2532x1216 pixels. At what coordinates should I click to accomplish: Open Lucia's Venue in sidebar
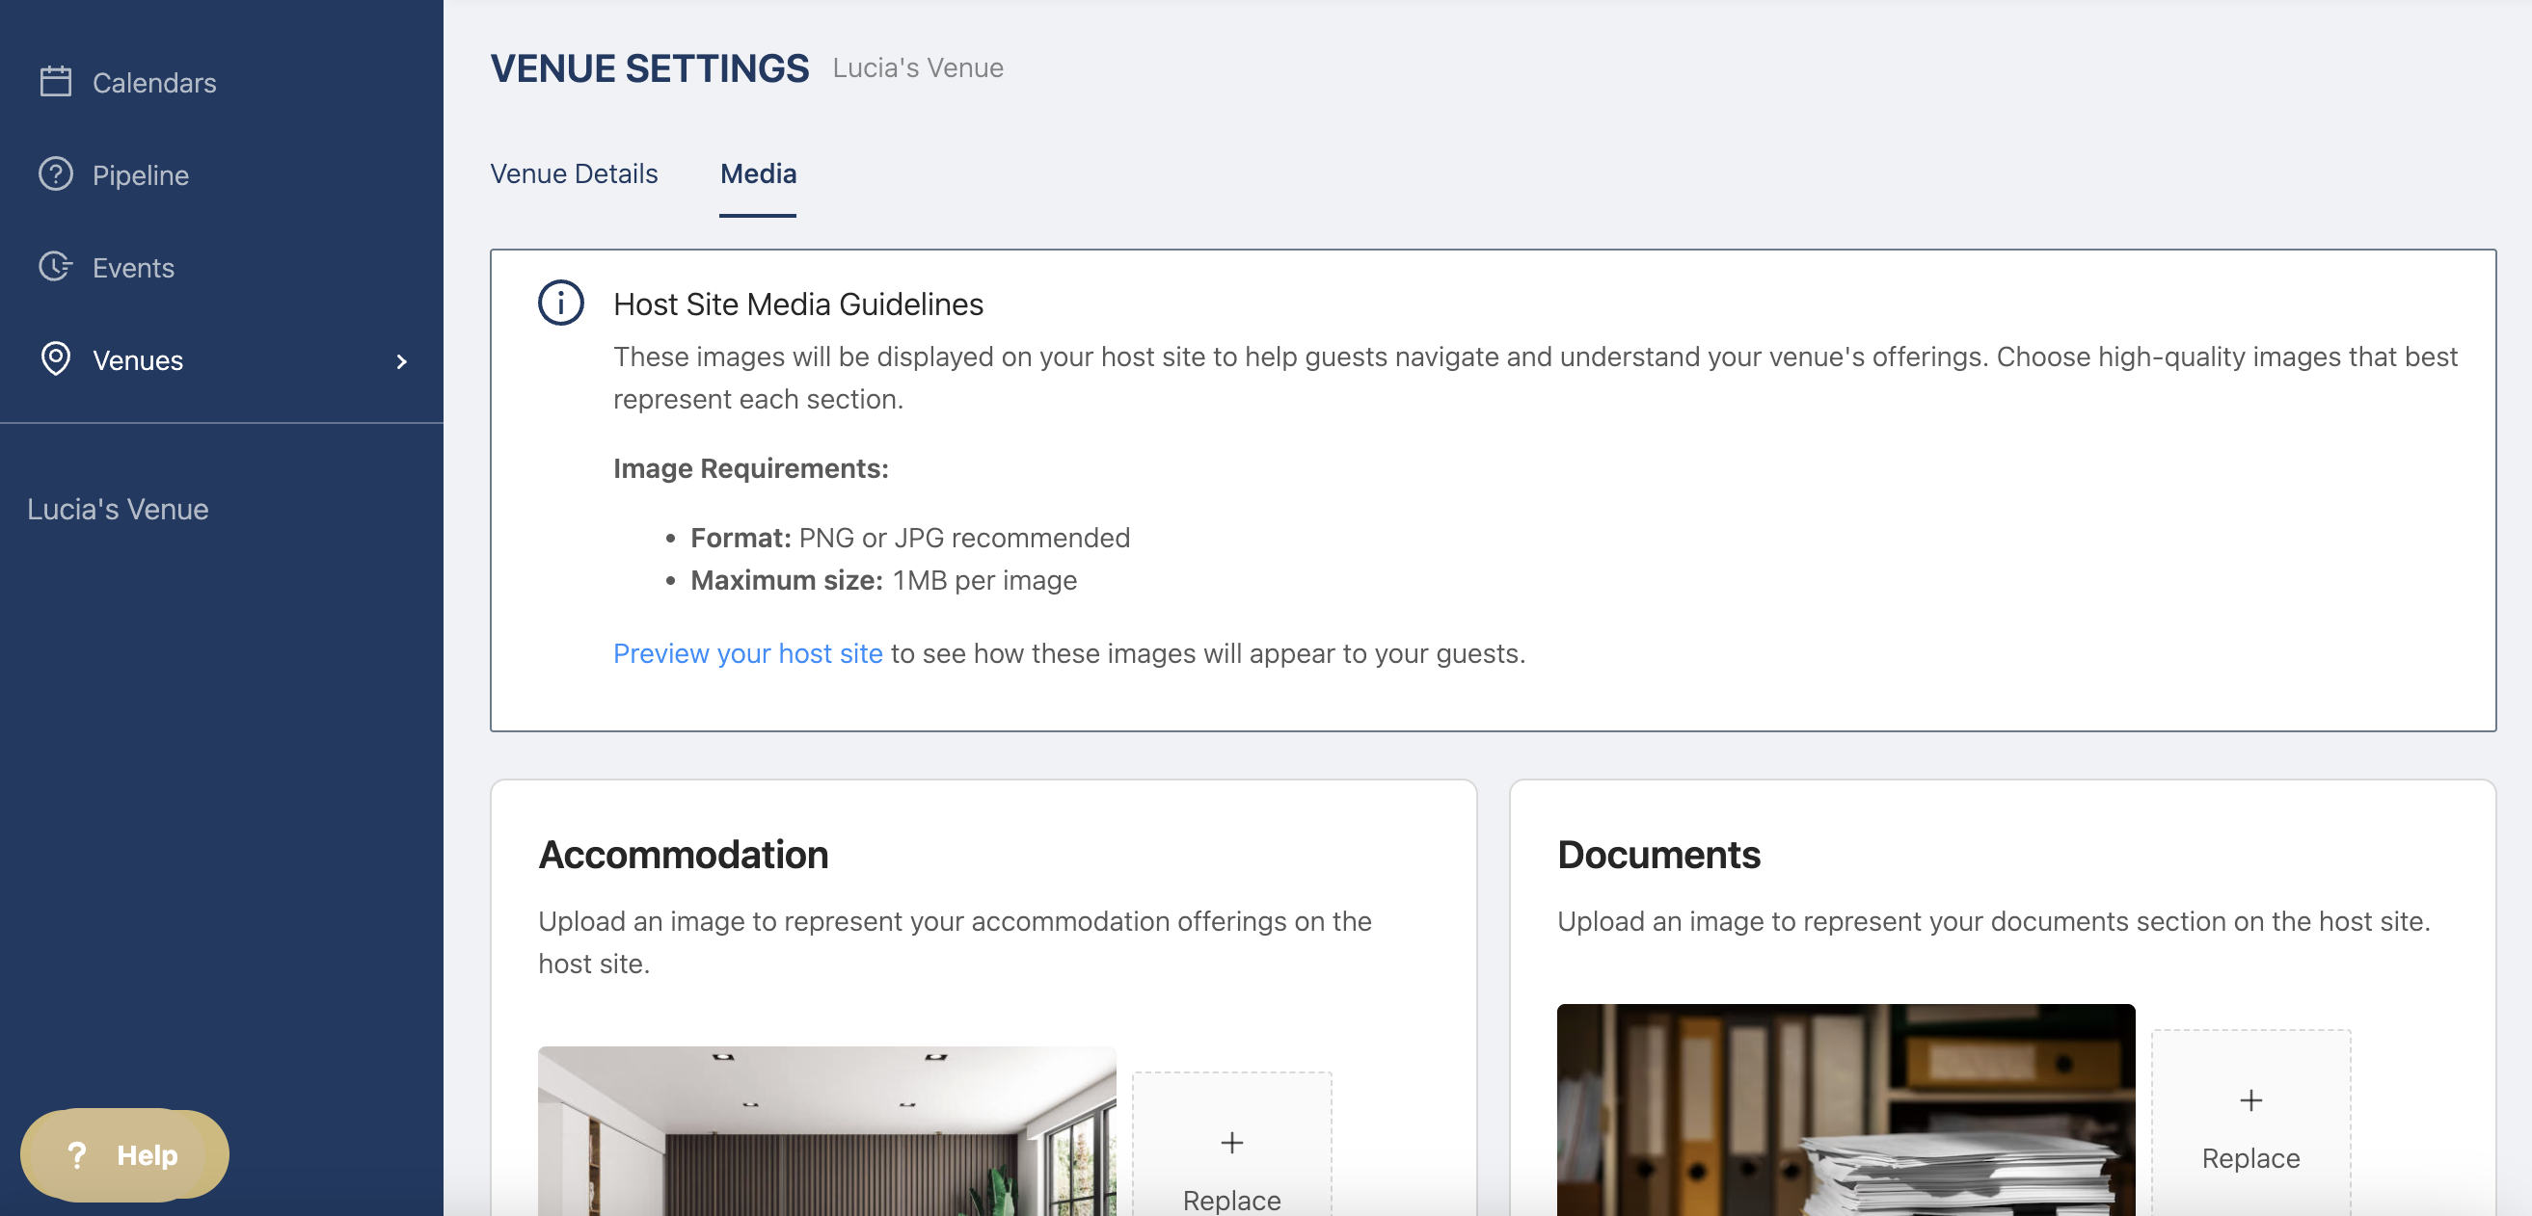[118, 509]
